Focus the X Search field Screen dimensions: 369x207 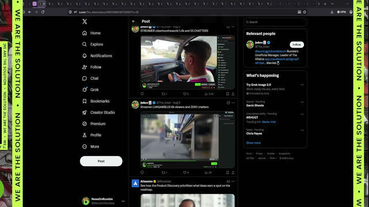click(x=275, y=22)
